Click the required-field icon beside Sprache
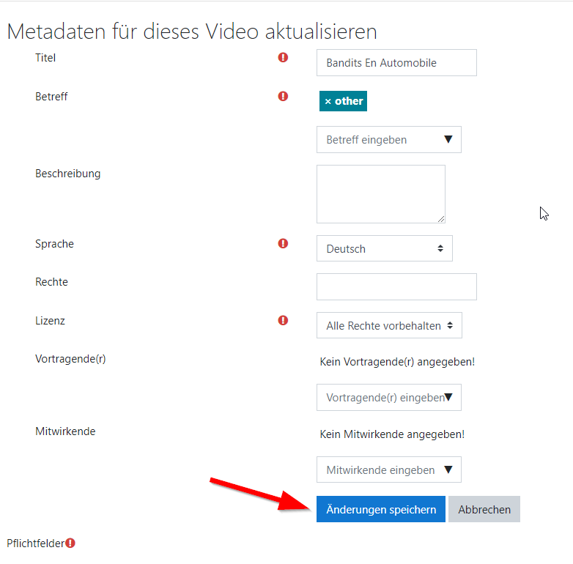573x564 pixels. [284, 244]
